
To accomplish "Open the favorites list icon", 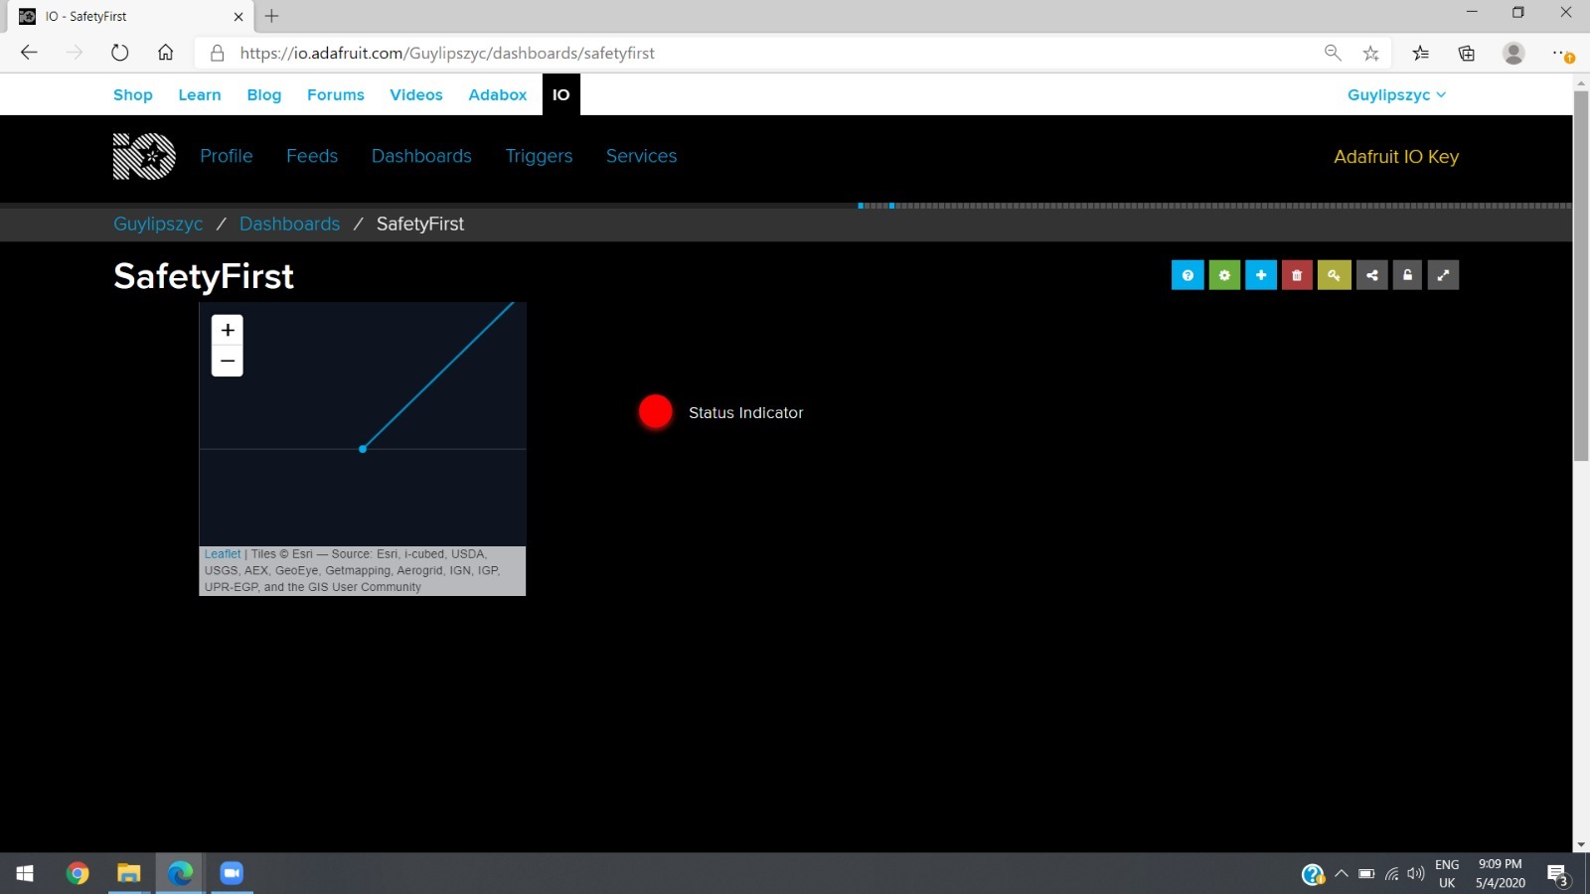I will pos(1421,53).
